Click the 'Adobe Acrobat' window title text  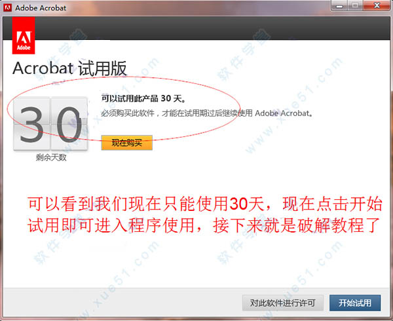[x=41, y=8]
